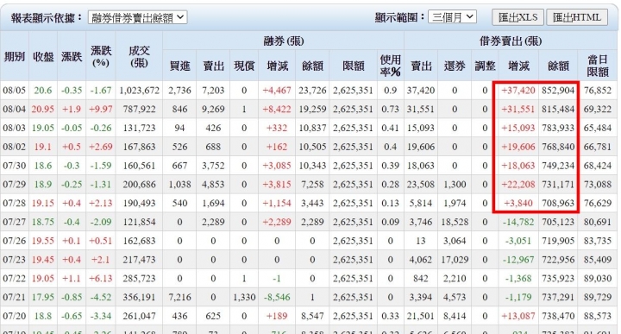Click the +8,422 margin change cell
This screenshot has height=334, width=621.
click(x=277, y=109)
